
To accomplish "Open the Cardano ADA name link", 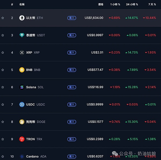I will 32,157.
